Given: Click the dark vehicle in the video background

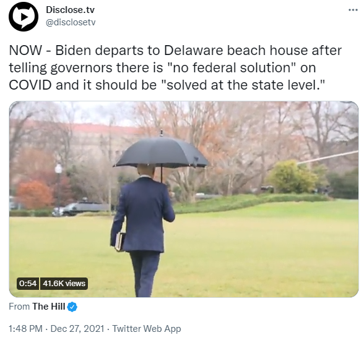Looking at the screenshot, I should (81, 208).
